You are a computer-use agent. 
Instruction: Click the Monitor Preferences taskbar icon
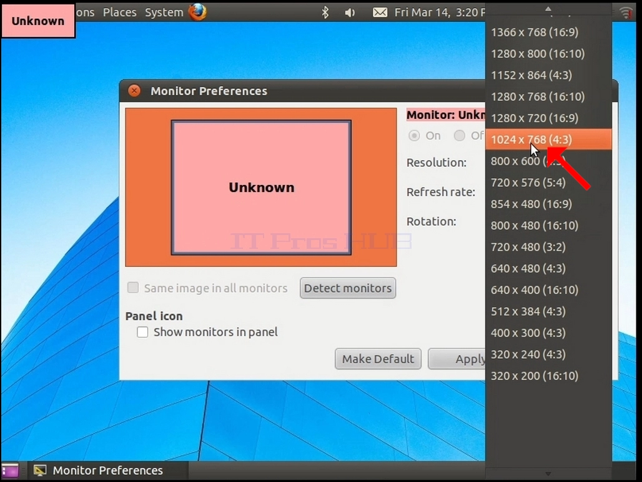pyautogui.click(x=40, y=471)
